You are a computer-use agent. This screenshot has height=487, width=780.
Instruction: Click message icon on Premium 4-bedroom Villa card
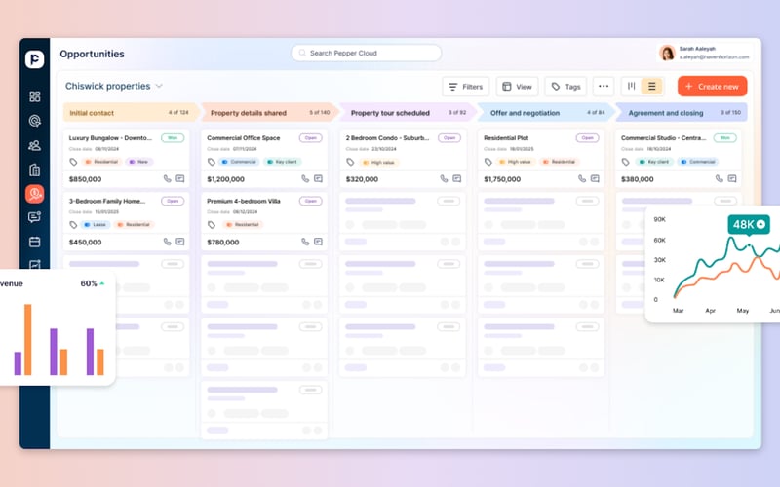pyautogui.click(x=318, y=242)
